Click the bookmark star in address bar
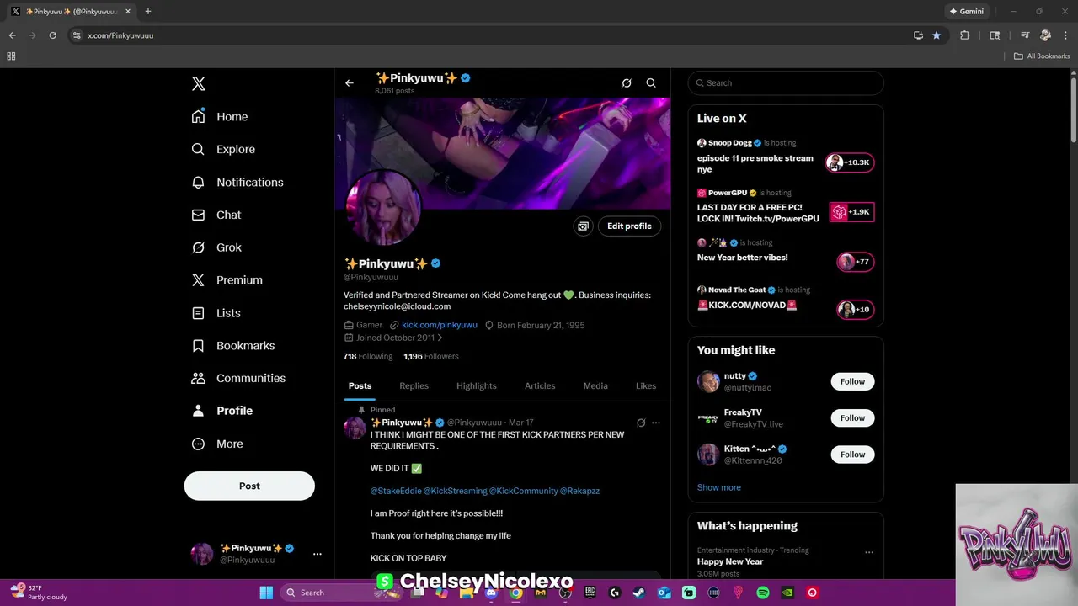 tap(937, 35)
